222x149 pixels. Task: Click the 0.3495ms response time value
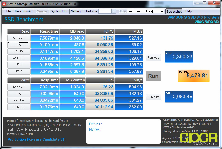click(x=45, y=71)
